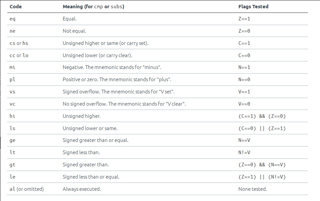Click the "(C==0) || (Z==1)" flags text
This screenshot has width=320, height=201.
click(262, 128)
